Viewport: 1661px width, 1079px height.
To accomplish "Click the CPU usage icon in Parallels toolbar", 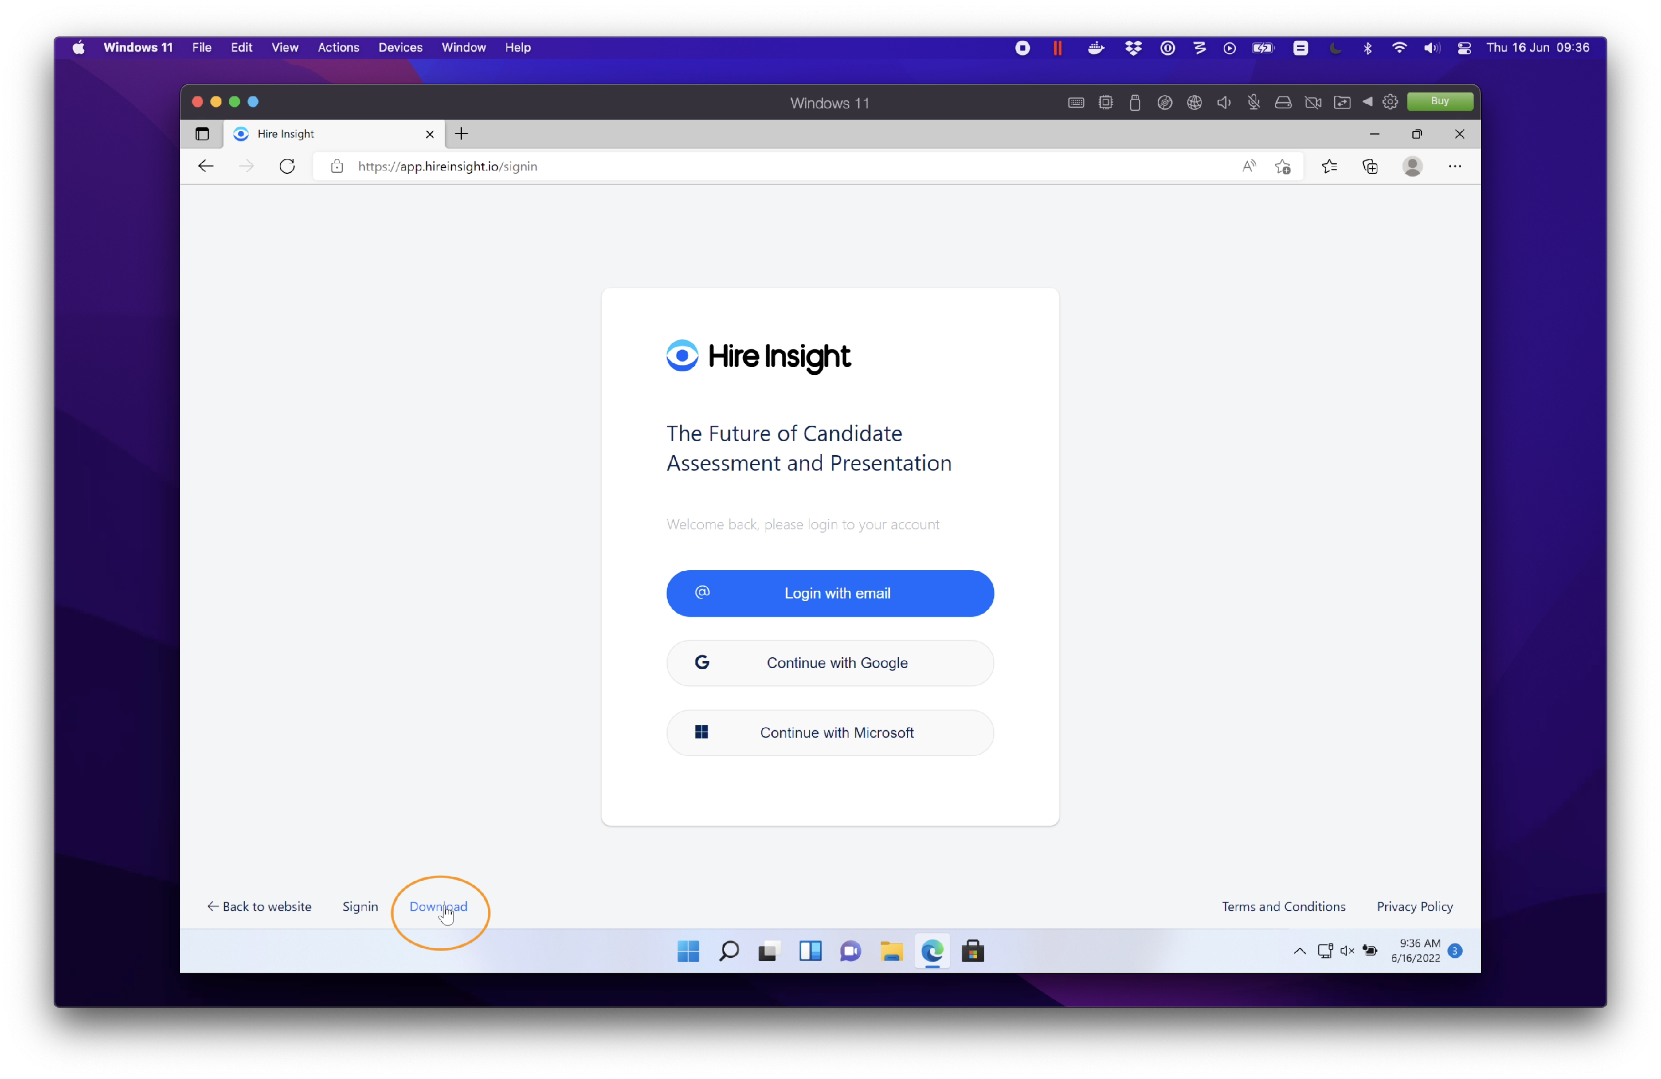I will [1106, 102].
